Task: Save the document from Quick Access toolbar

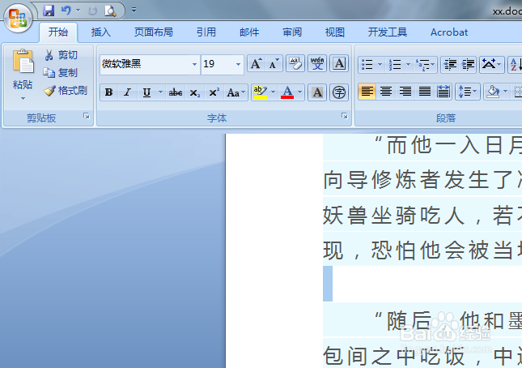Action: point(49,11)
